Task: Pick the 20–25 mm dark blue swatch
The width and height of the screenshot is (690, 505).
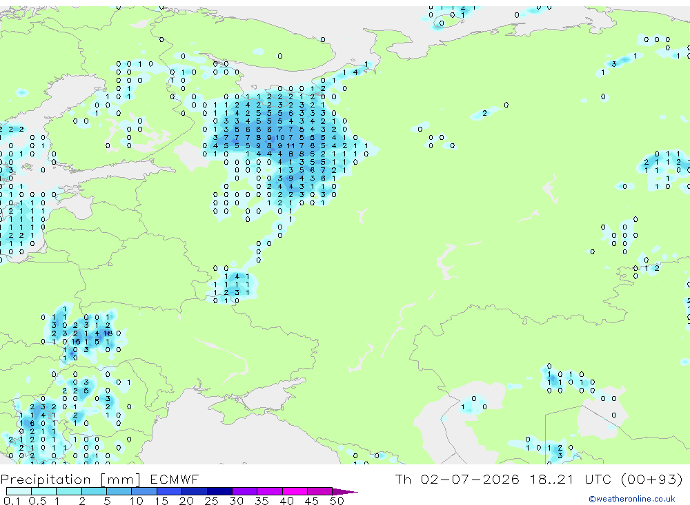Action: pyautogui.click(x=195, y=491)
